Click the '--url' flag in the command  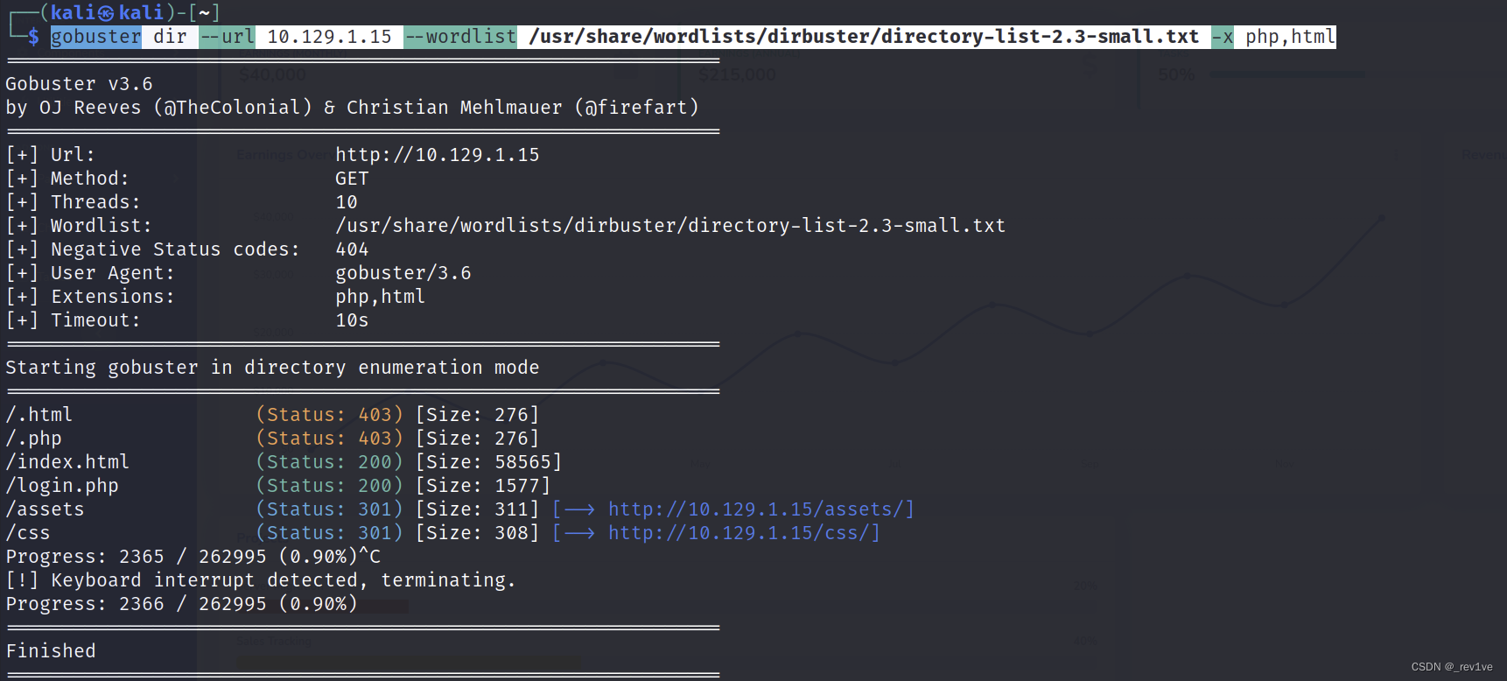tap(227, 37)
